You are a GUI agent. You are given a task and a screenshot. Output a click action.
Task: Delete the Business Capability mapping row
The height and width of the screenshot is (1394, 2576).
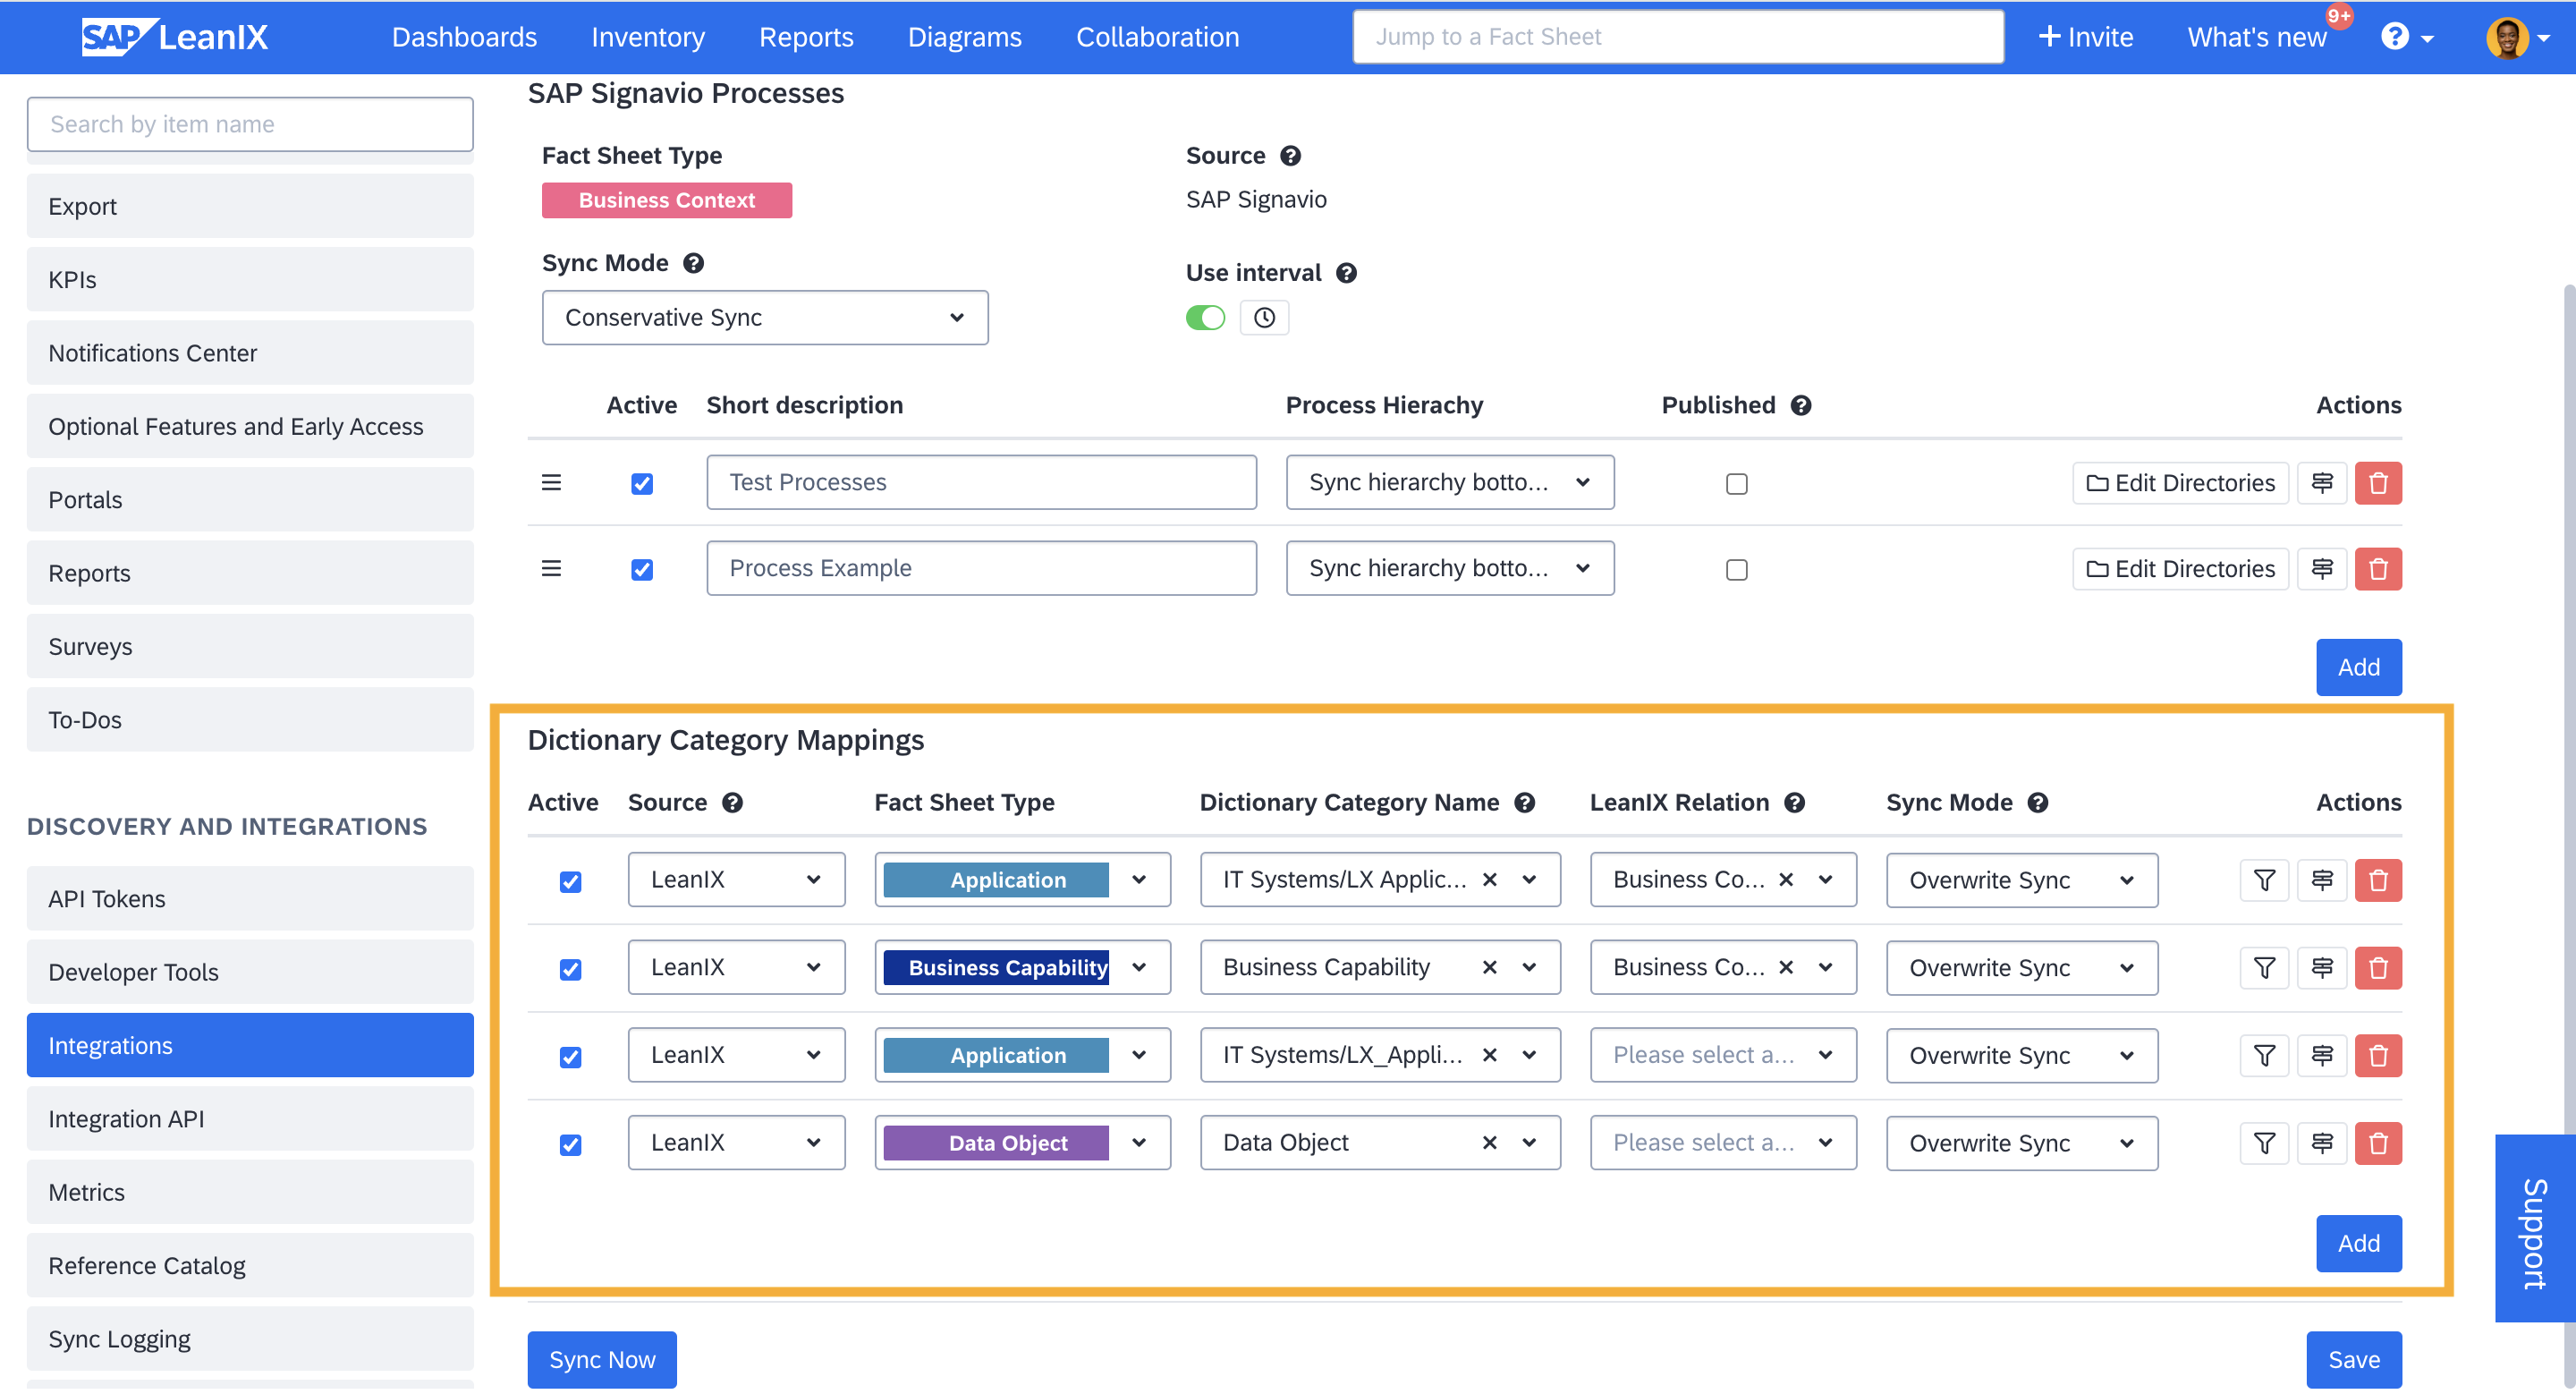[2377, 967]
